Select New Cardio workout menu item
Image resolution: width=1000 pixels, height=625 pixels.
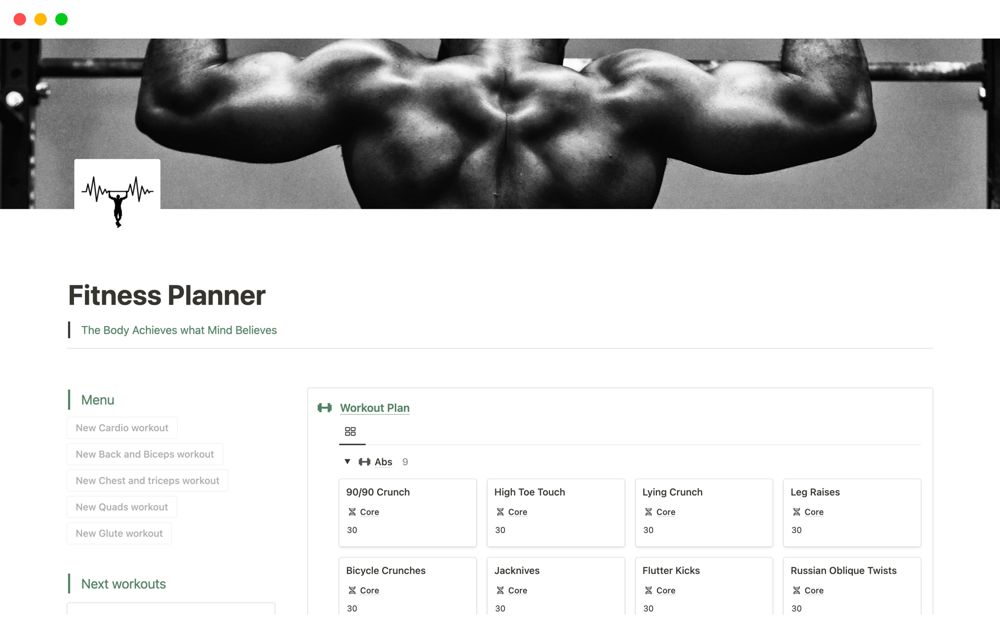coord(122,428)
